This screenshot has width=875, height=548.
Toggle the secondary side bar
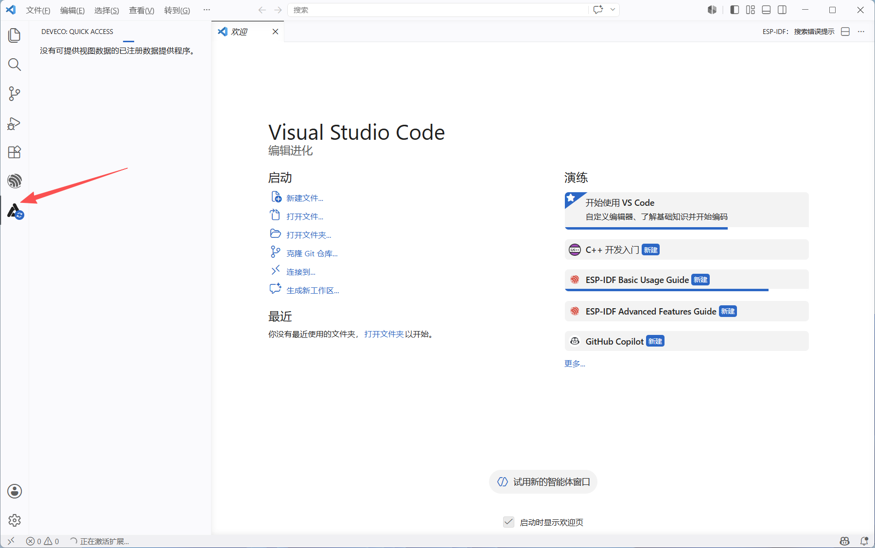click(782, 10)
